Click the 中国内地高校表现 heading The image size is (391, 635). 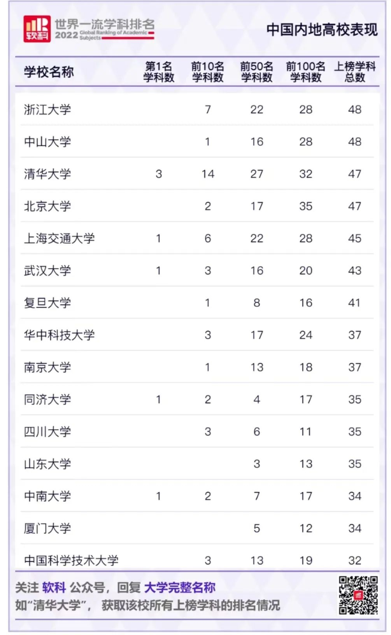click(322, 30)
